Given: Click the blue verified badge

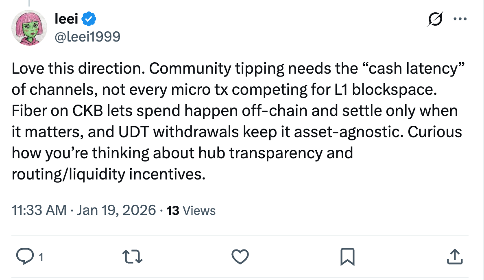Looking at the screenshot, I should click(x=89, y=18).
